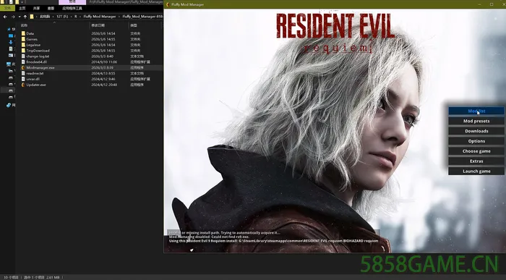Open the 文件 (File) tab in Explorer
Image resolution: width=506 pixels, height=280 pixels.
[7, 8]
